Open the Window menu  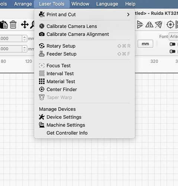coord(80,4)
